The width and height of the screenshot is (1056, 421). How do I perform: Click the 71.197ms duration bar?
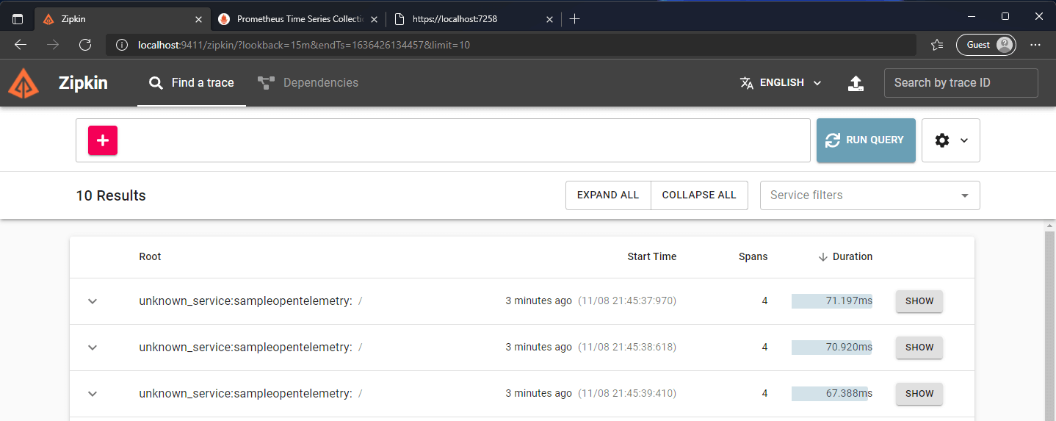(x=832, y=301)
